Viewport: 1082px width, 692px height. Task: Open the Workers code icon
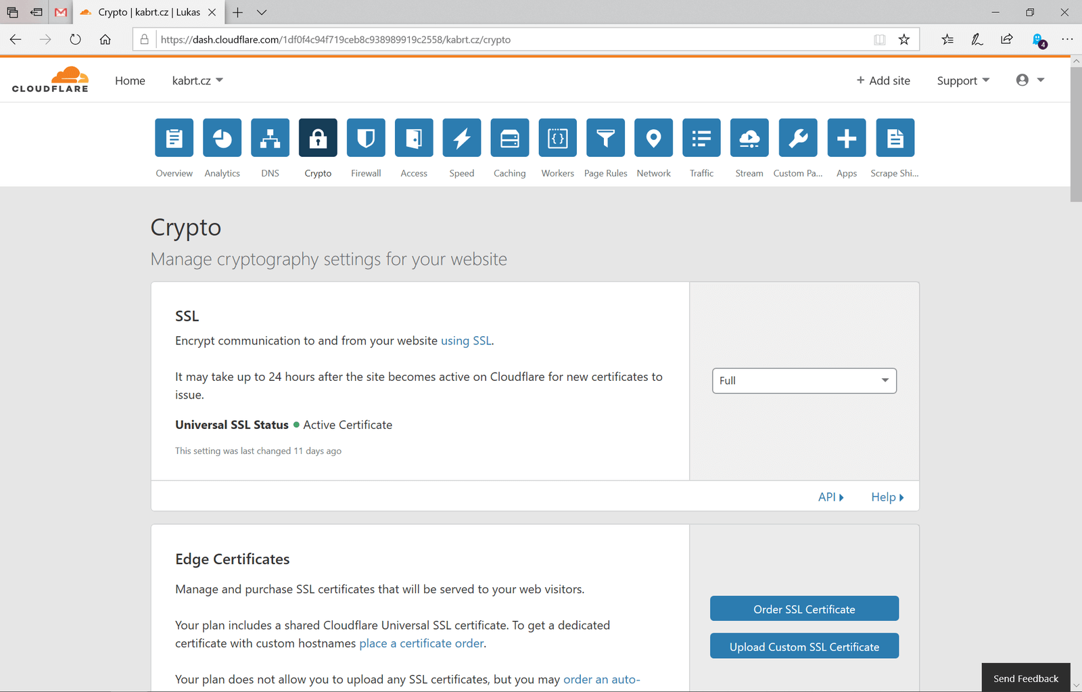point(558,138)
